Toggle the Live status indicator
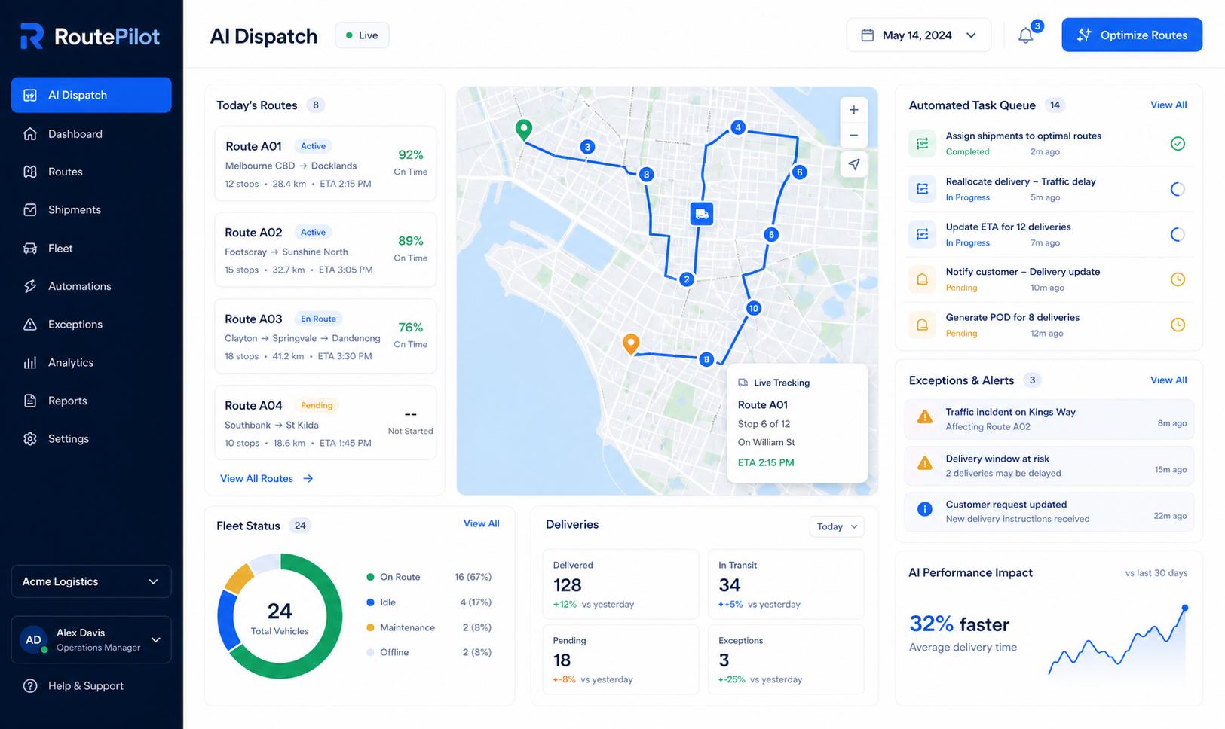 (x=362, y=35)
